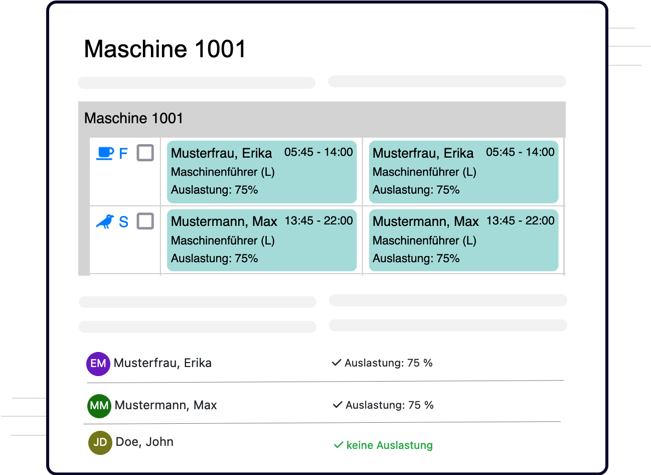
Task: Click 13:45 - 22:00 time in second Max card
Action: [x=521, y=221]
